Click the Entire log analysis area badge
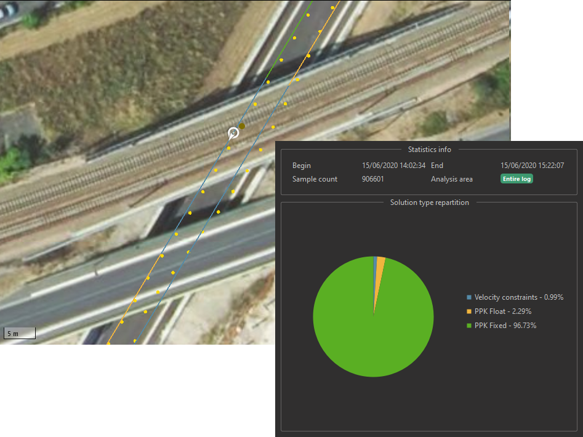583x437 pixels. pyautogui.click(x=516, y=179)
